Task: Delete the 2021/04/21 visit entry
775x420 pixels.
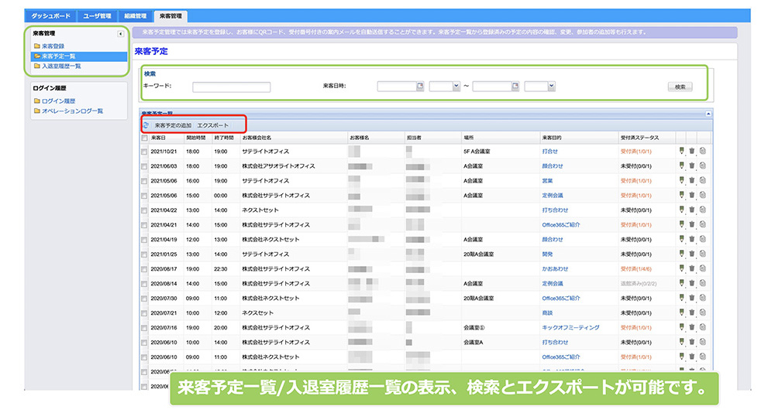Action: pyautogui.click(x=692, y=224)
